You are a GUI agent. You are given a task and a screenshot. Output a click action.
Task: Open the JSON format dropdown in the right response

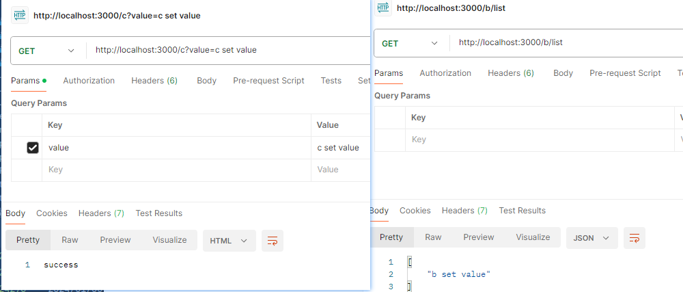591,238
